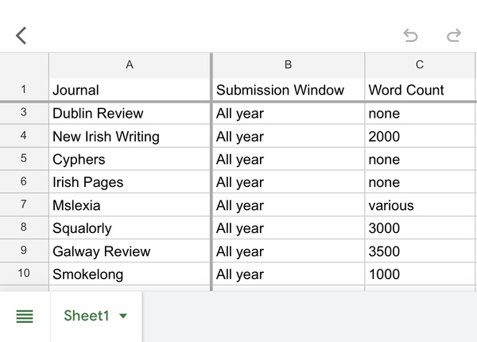
Task: Click the cell containing 3500
Action: [x=420, y=251]
